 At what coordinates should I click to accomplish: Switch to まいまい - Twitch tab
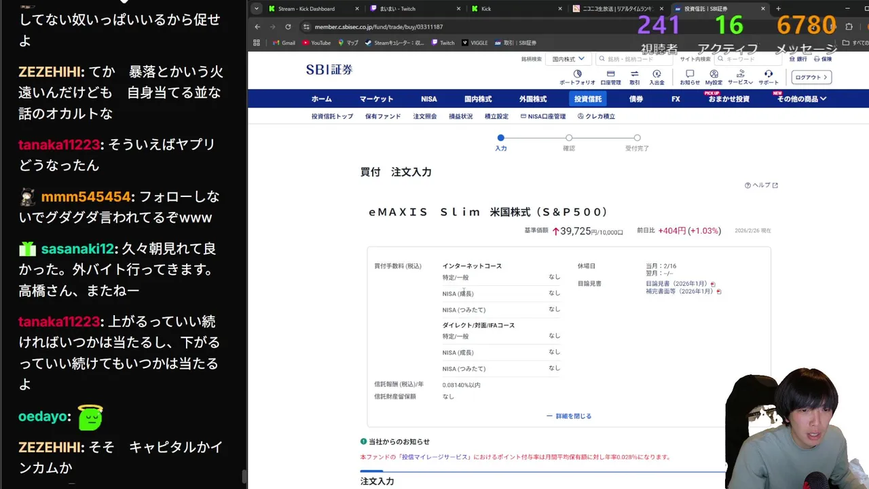[x=414, y=9]
